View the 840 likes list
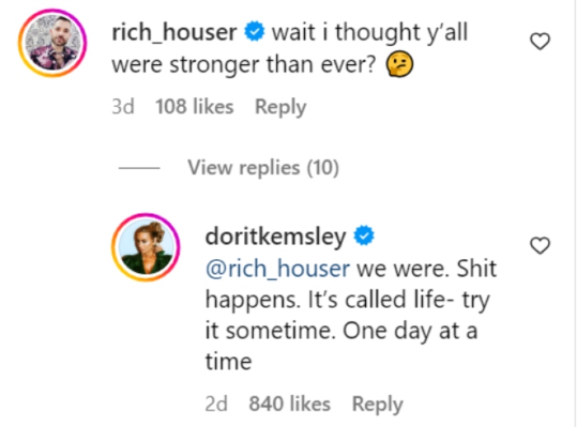 289,404
